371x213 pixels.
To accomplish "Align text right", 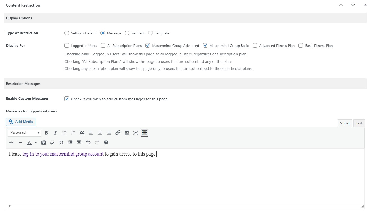I will pos(109,133).
